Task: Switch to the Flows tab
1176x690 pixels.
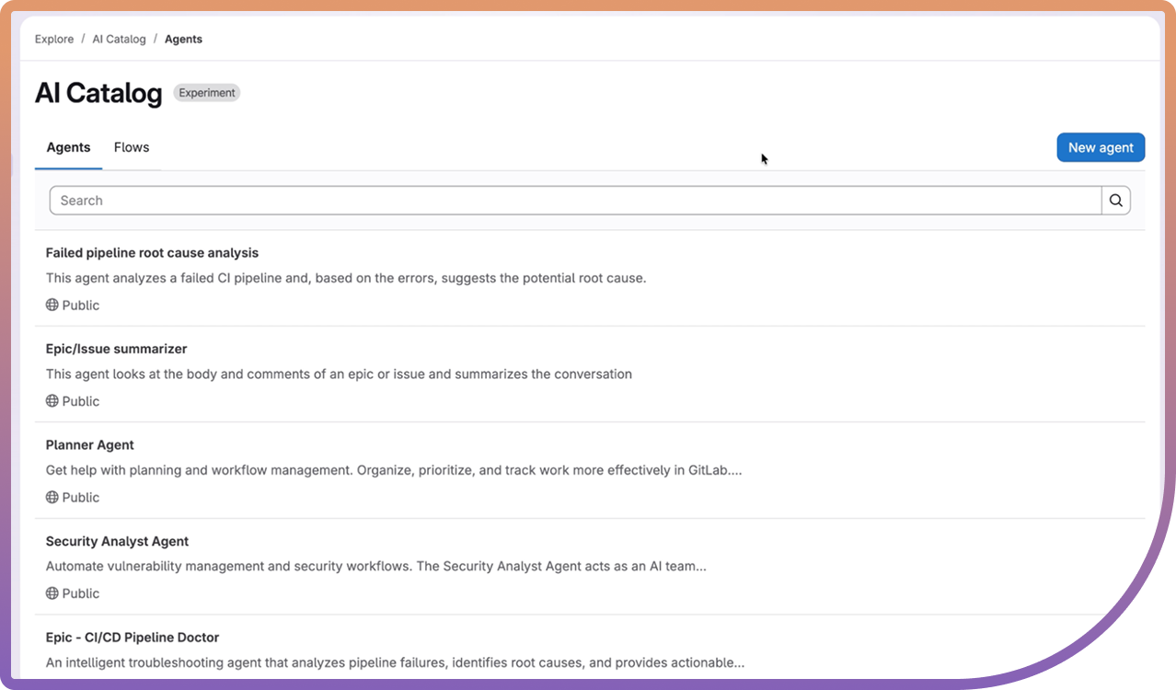Action: pyautogui.click(x=131, y=147)
